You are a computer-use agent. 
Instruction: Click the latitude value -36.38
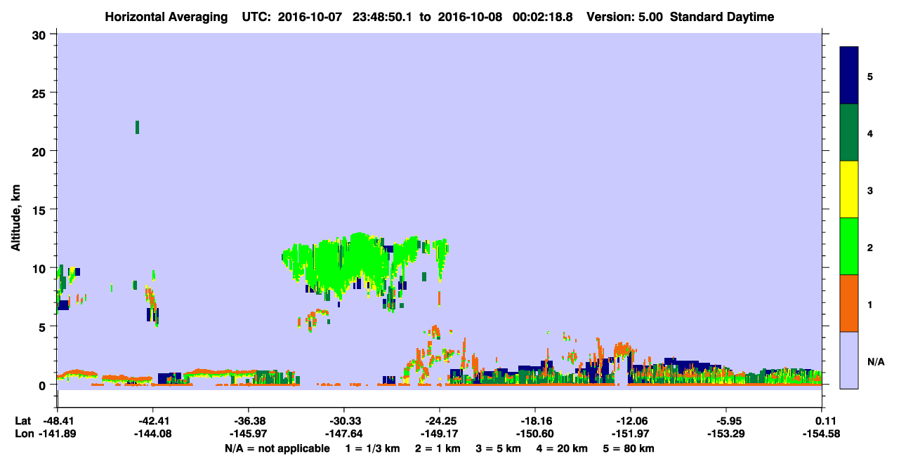[x=248, y=421]
